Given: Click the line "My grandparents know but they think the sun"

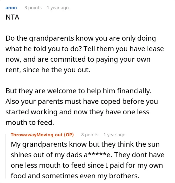Looking at the screenshot, I should click(85, 144).
